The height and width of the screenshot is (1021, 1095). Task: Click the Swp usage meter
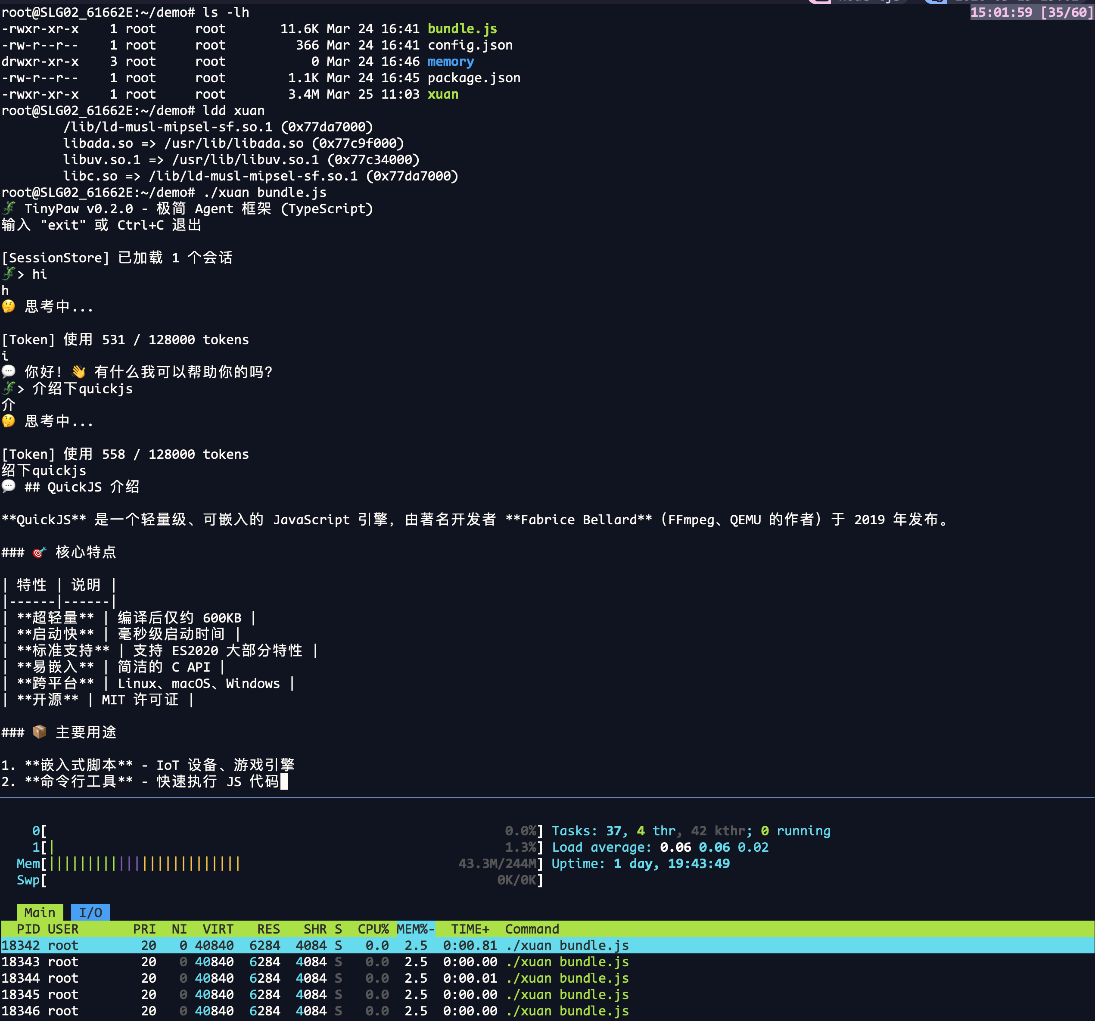coord(280,880)
